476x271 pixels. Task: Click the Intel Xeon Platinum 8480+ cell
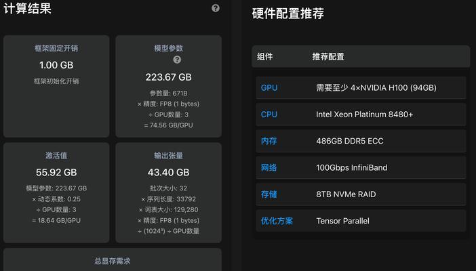364,114
